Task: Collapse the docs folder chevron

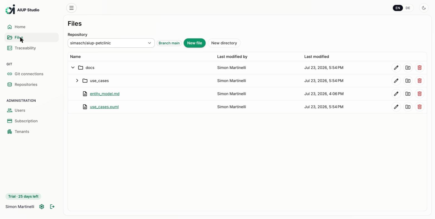Action: point(73,68)
